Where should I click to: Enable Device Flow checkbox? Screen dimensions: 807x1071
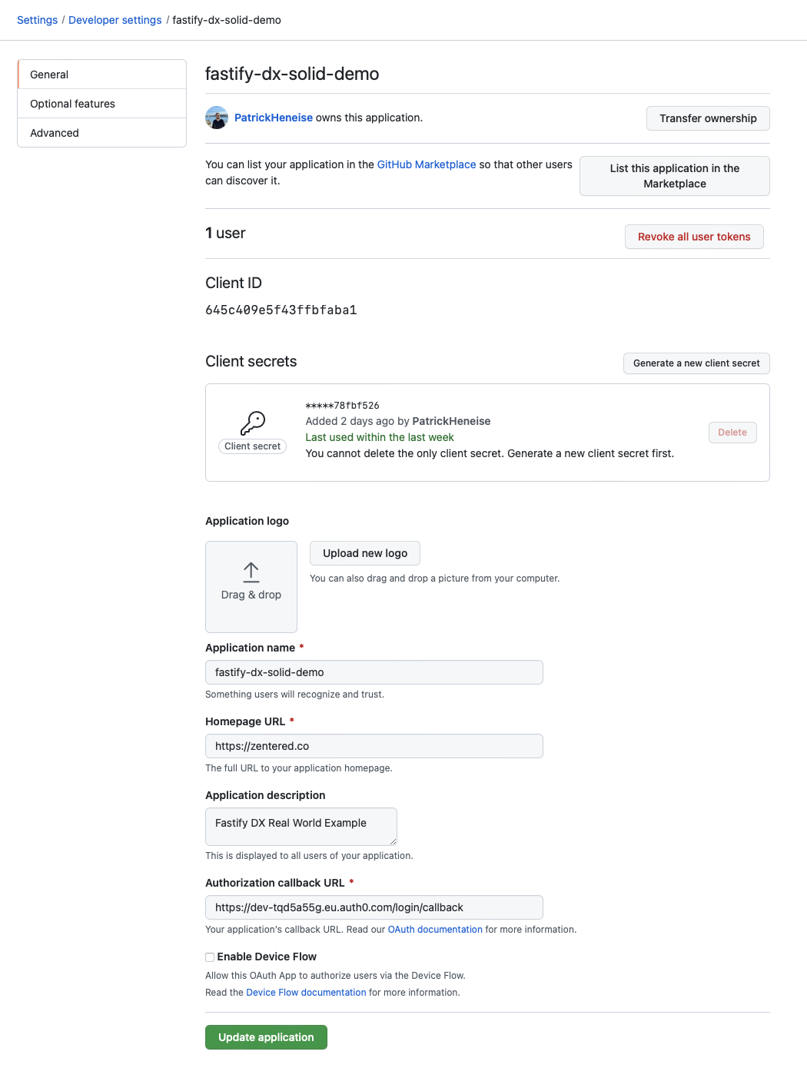tap(209, 957)
